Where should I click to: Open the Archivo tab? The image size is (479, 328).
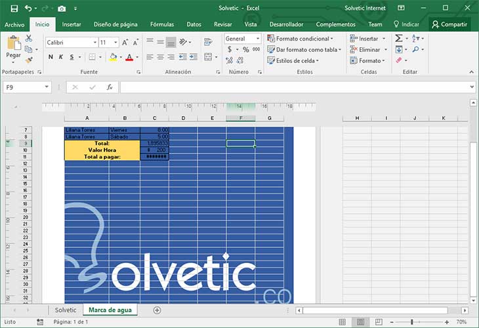tap(14, 24)
